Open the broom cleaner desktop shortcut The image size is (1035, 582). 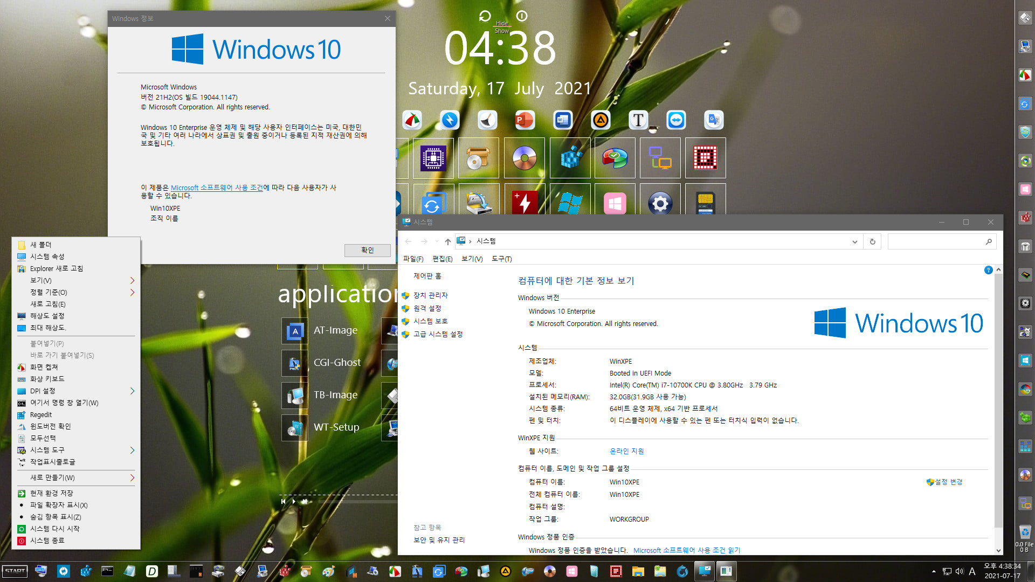click(x=487, y=120)
